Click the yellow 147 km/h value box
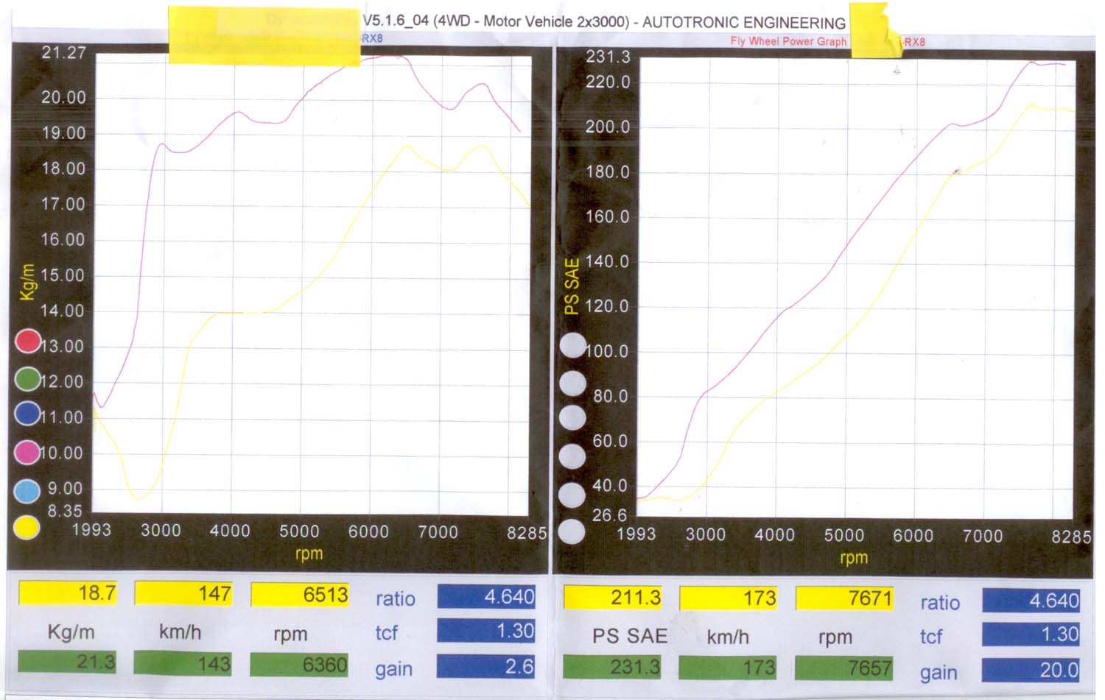Viewport: 1105px width, 700px height. click(184, 593)
